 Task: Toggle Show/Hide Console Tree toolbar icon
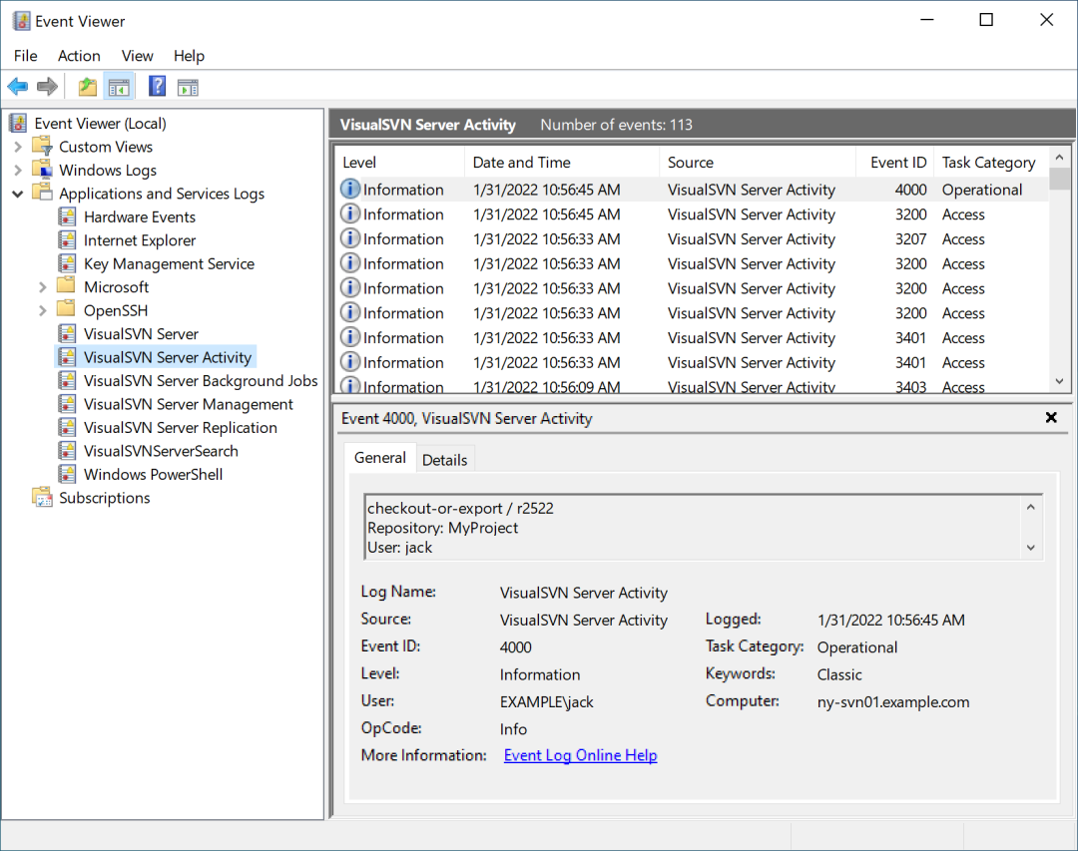[119, 88]
